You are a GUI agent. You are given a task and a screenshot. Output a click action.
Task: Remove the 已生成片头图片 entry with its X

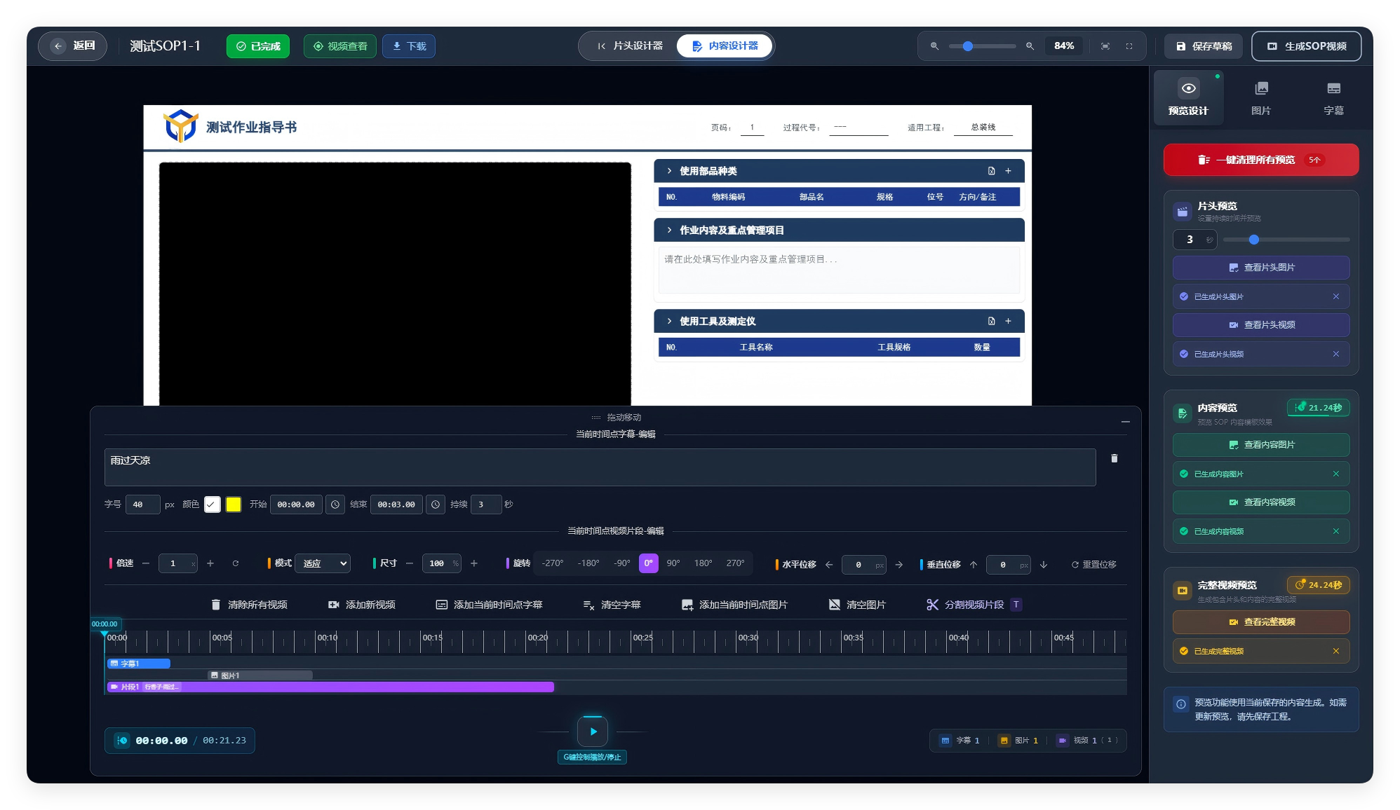(1336, 296)
